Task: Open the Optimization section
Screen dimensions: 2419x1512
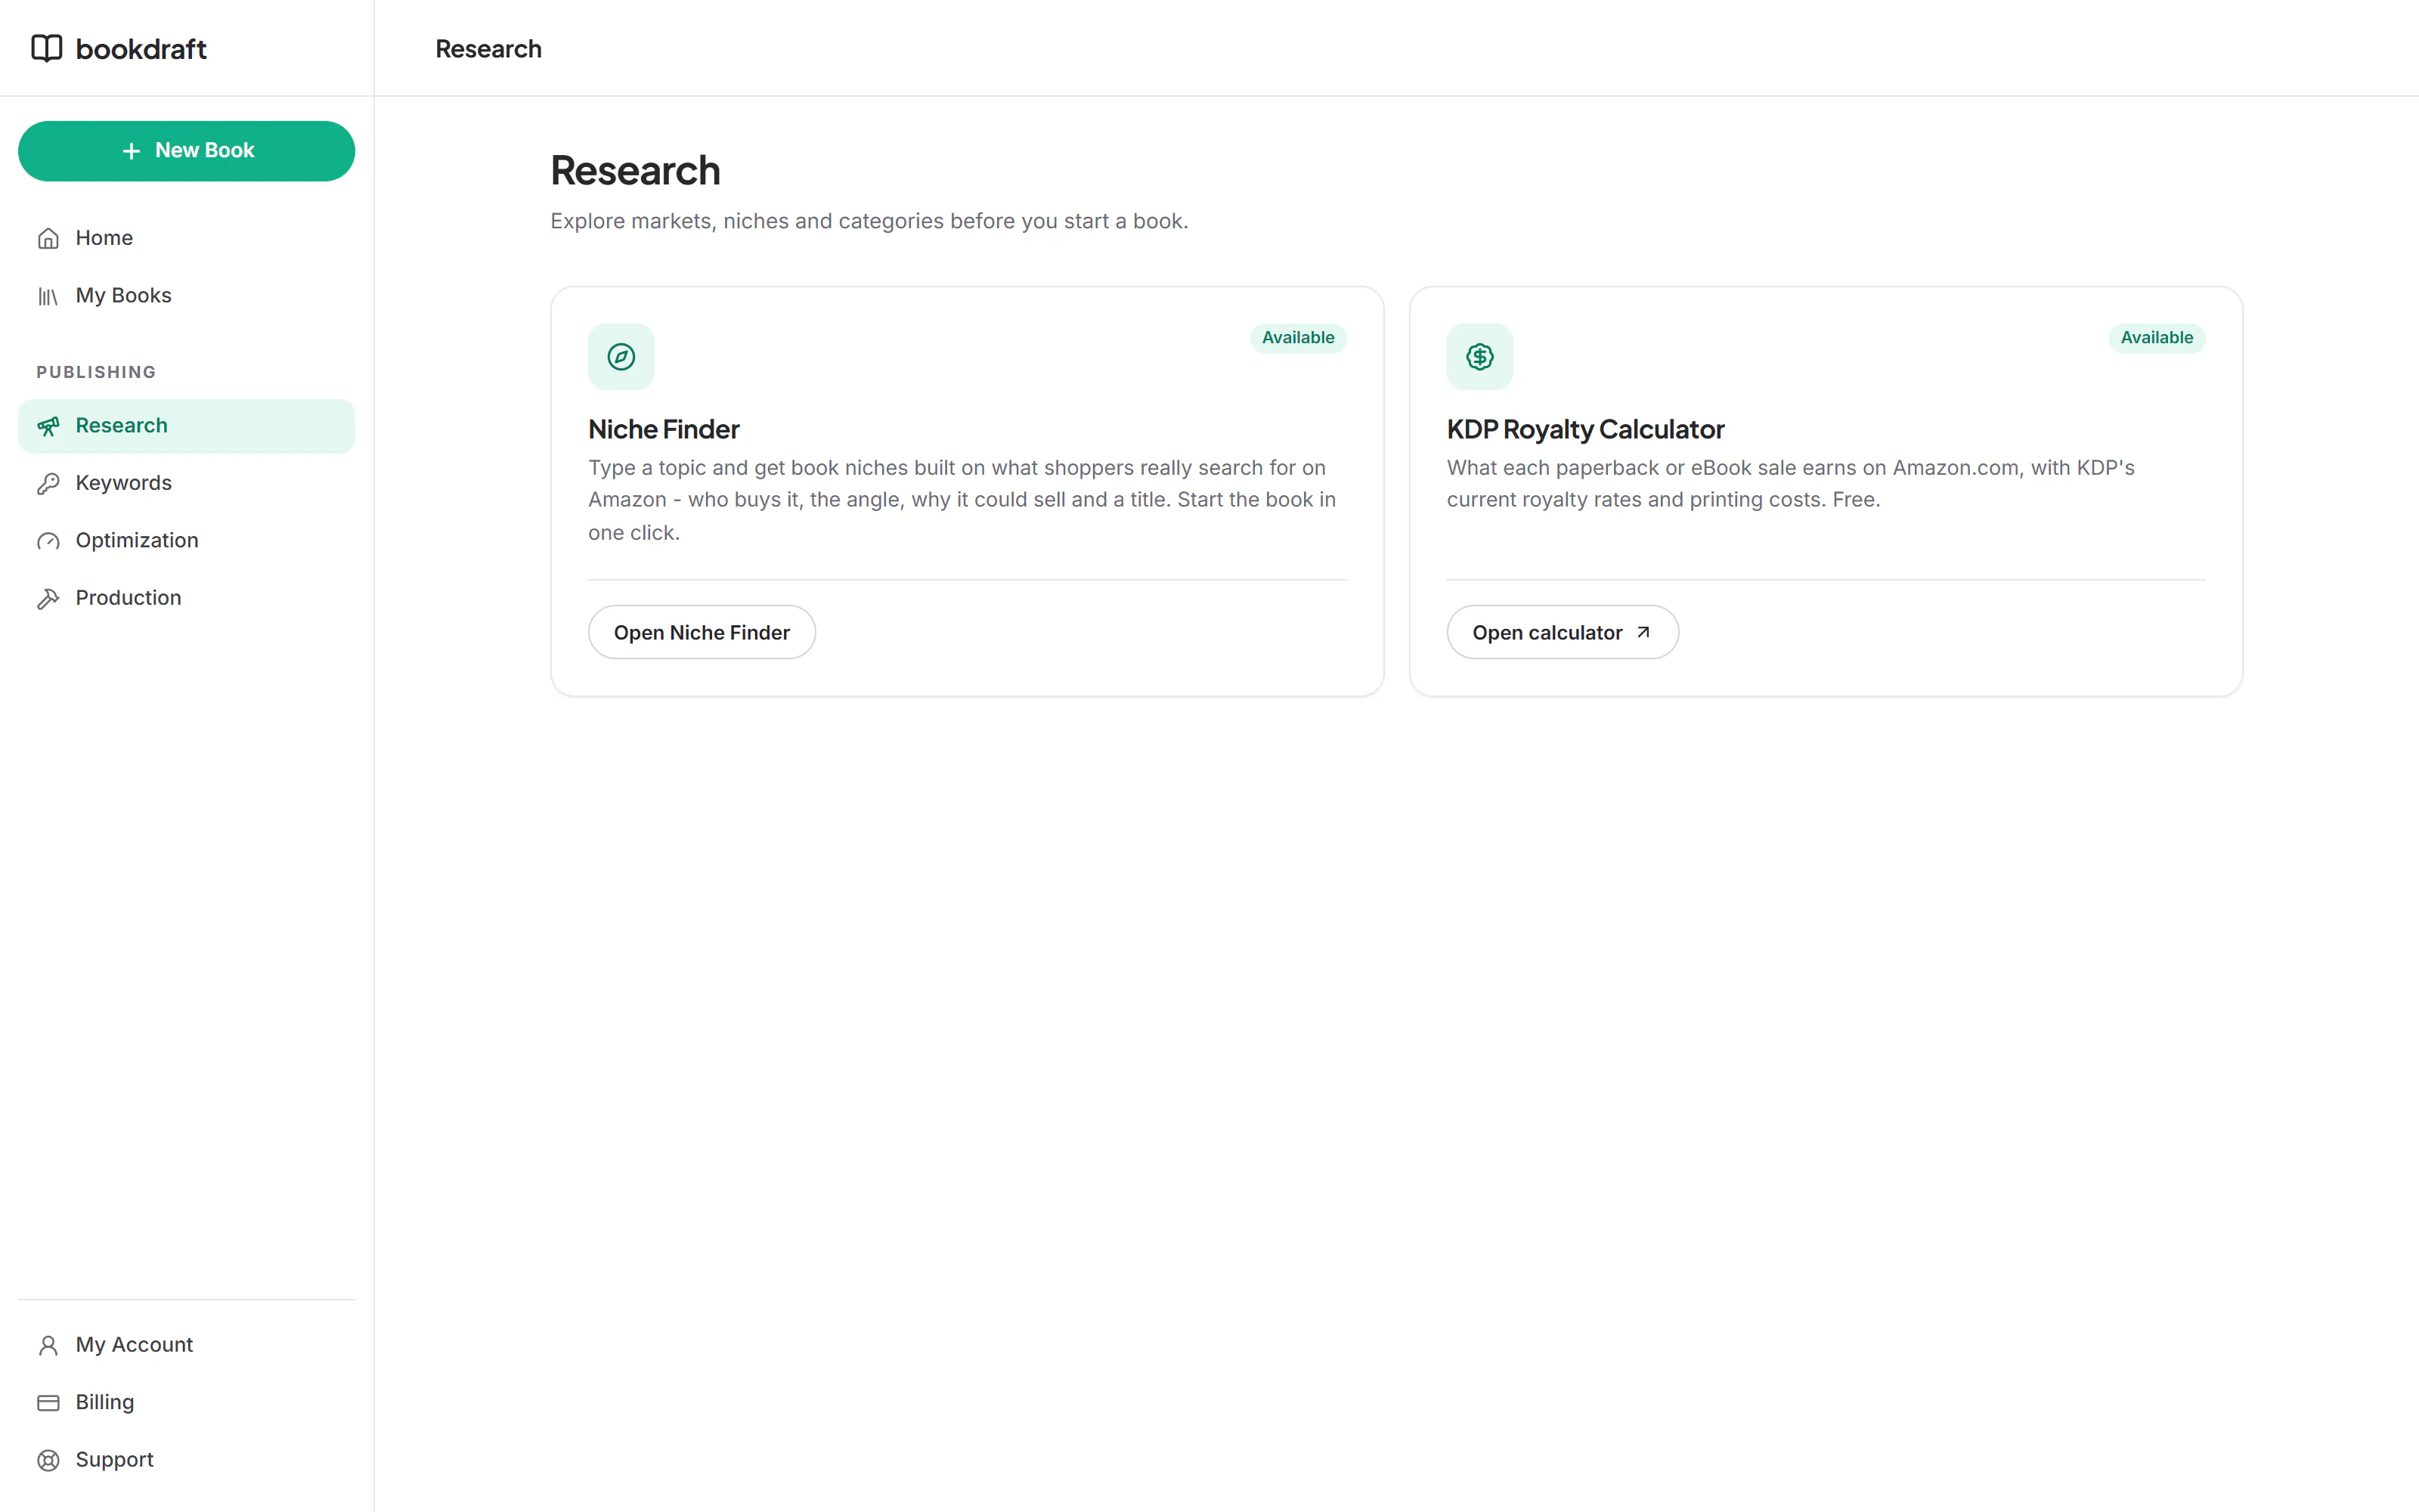Action: tap(186, 541)
